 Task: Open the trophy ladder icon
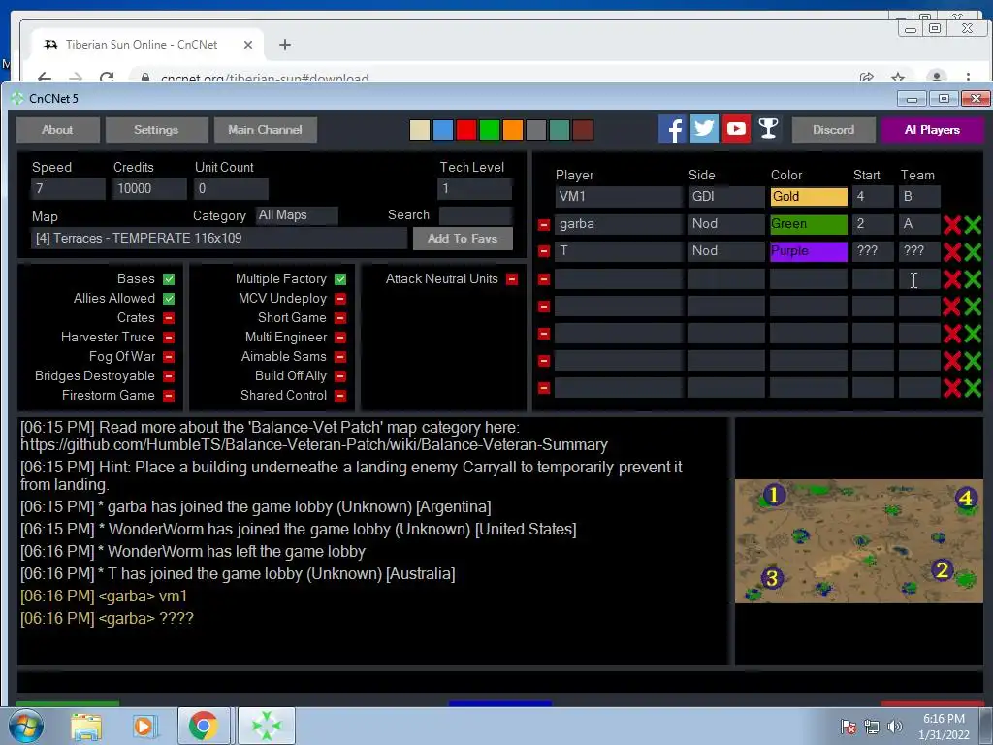[768, 129]
